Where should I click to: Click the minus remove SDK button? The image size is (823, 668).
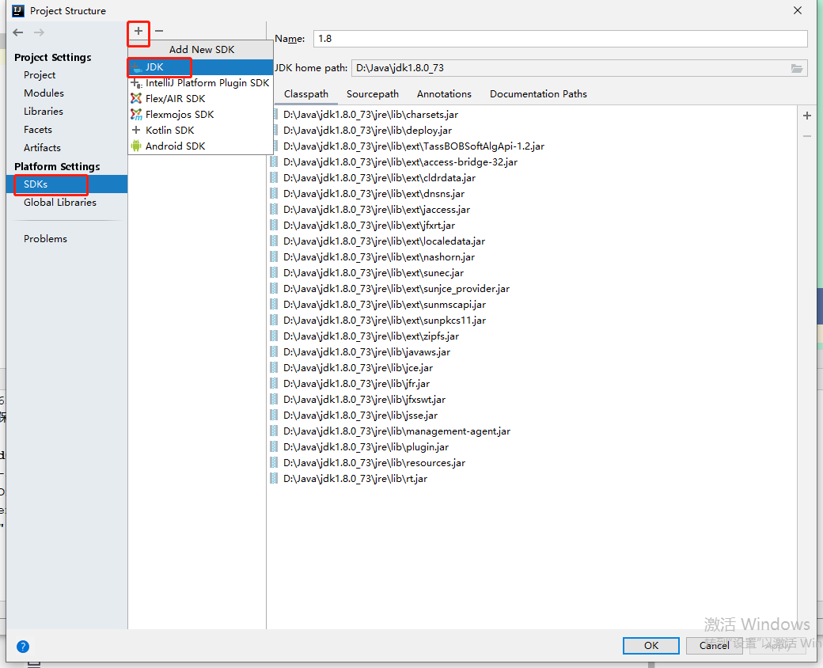(159, 31)
